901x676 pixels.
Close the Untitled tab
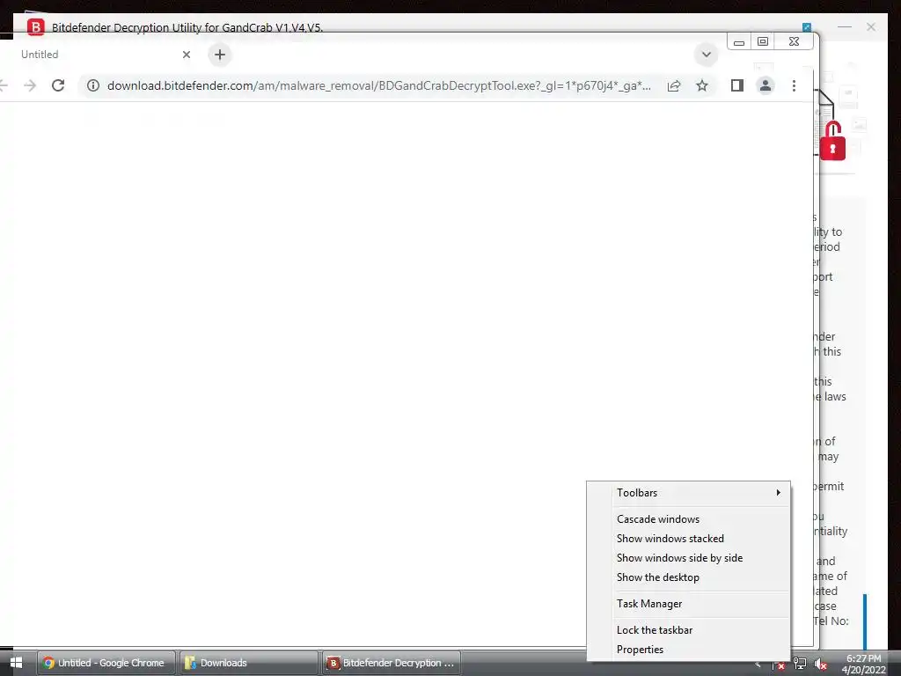(x=187, y=55)
